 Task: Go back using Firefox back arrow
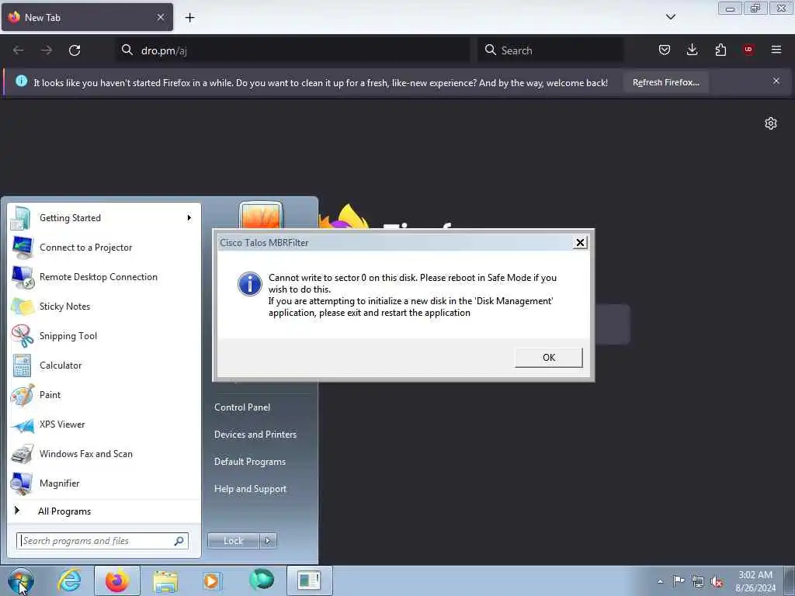19,50
